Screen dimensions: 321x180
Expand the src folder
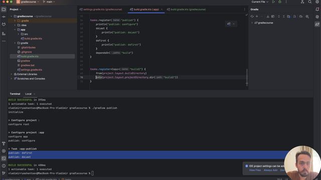click(19, 34)
